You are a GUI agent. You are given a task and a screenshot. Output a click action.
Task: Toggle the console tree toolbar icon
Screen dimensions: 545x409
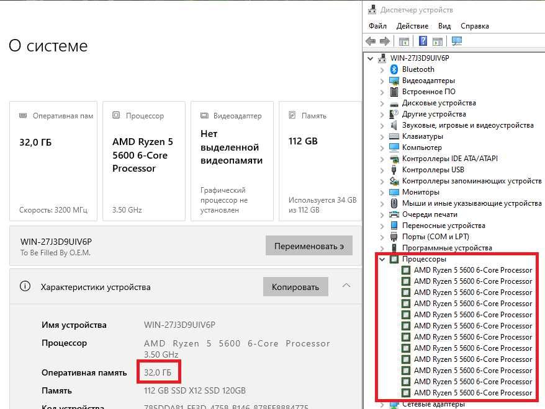coord(403,42)
